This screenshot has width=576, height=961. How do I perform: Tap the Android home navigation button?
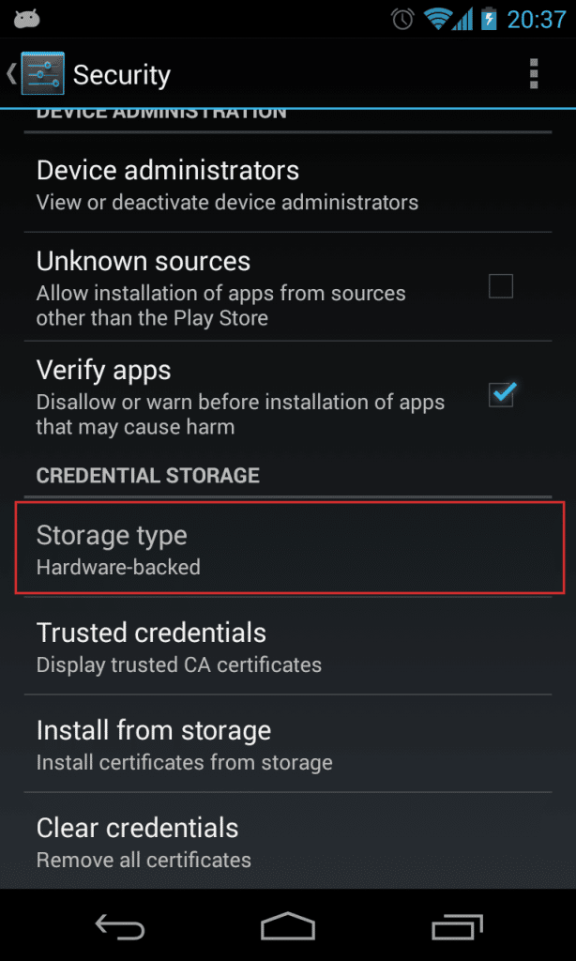click(x=287, y=924)
